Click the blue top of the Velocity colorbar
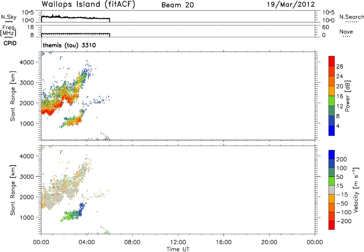The width and height of the screenshot is (364, 252). [332, 155]
